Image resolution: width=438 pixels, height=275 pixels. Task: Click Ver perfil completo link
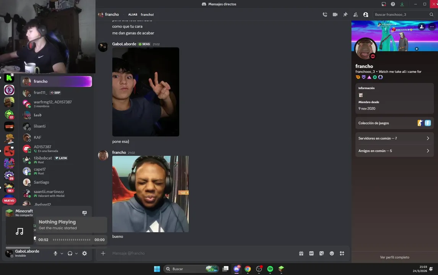tap(394, 257)
